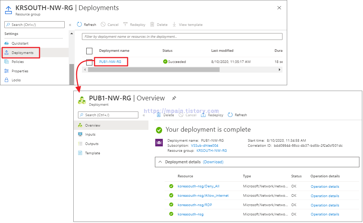Open the PUB1-NW-RG deployment link
The image size is (363, 223).
110,62
